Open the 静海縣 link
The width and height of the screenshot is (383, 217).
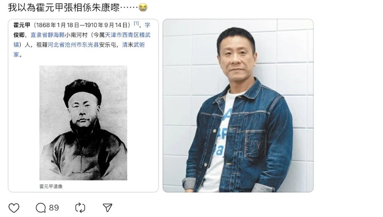56,35
